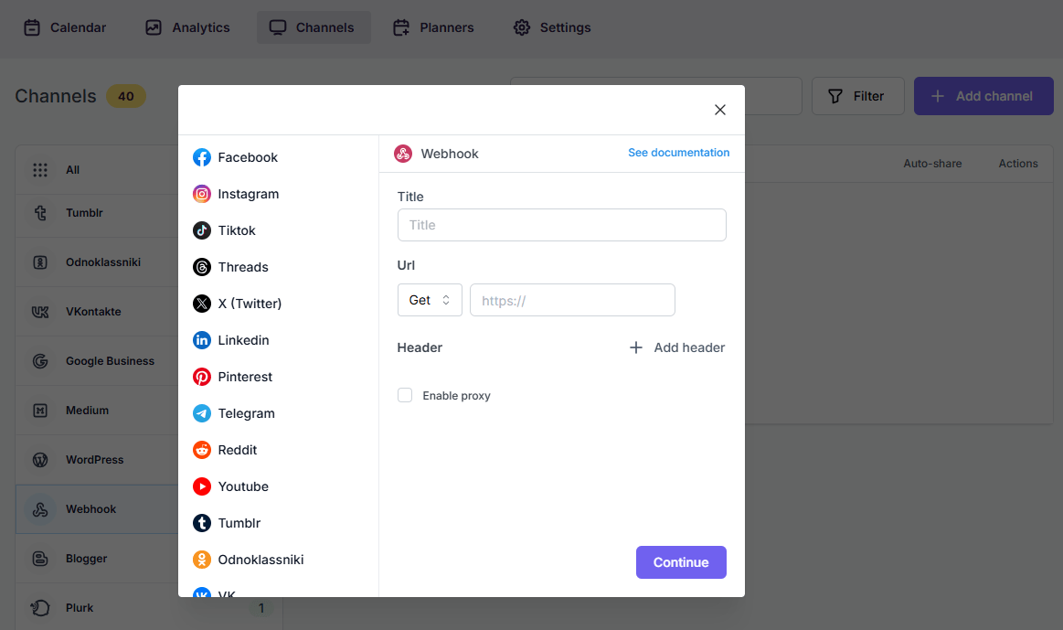Click WordPress label in sidebar
Viewport: 1063px width, 630px height.
(95, 460)
